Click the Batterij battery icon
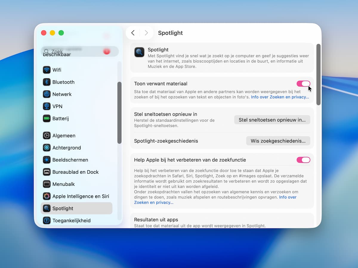 point(47,119)
